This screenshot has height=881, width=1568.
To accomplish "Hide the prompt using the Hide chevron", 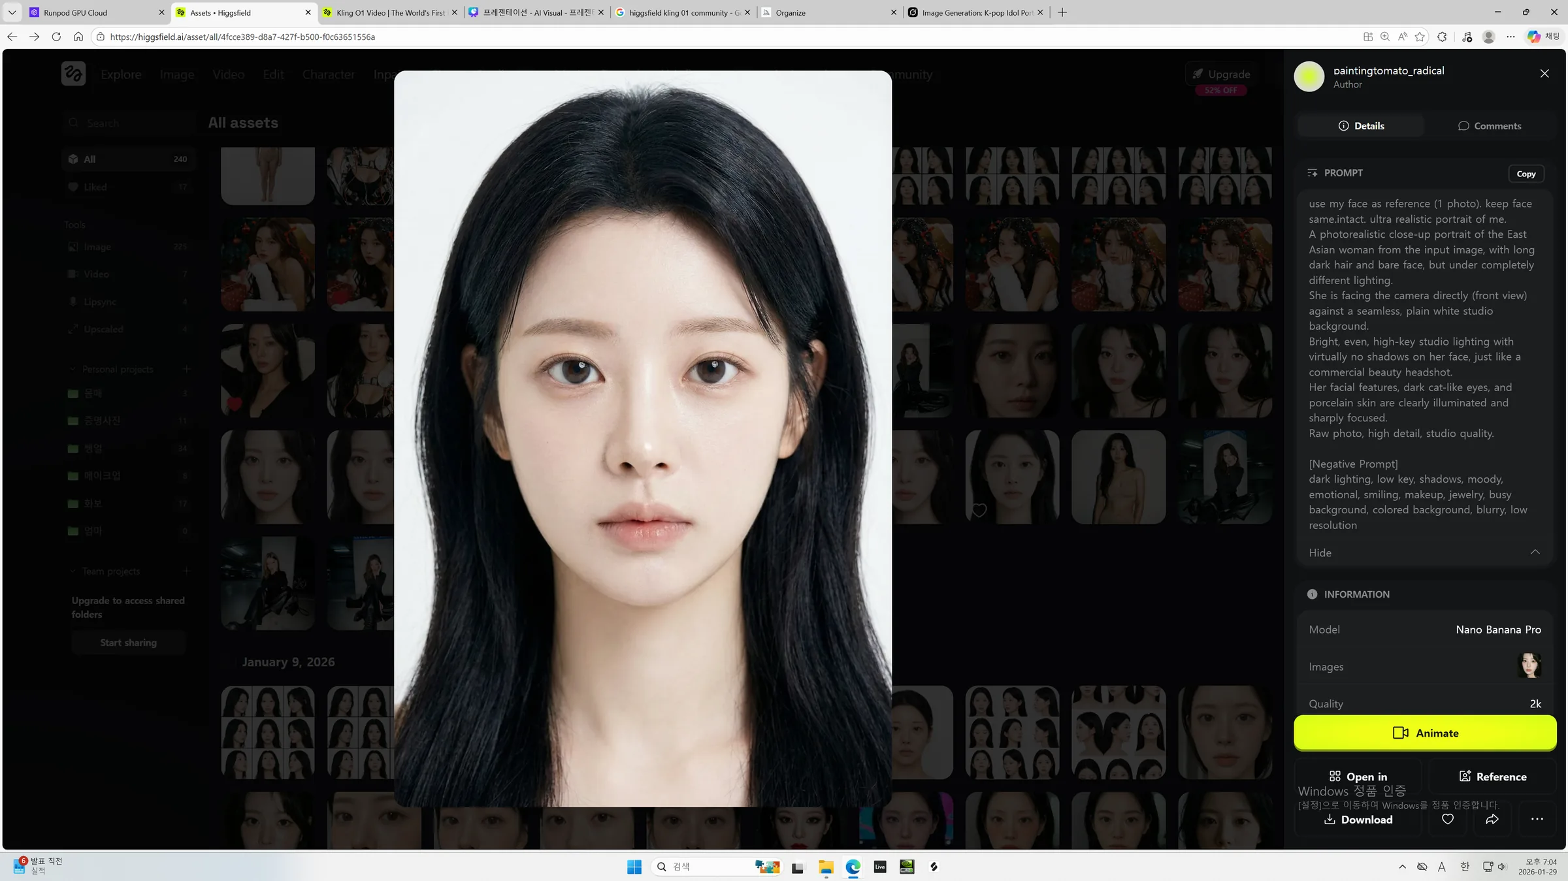I will click(x=1535, y=552).
